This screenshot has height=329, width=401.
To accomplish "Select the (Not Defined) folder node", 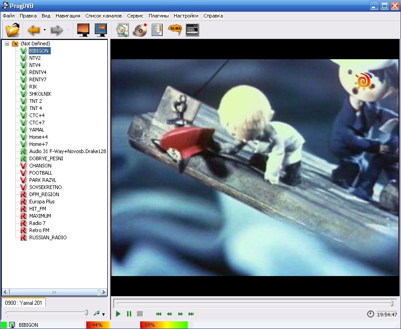I will click(x=35, y=44).
